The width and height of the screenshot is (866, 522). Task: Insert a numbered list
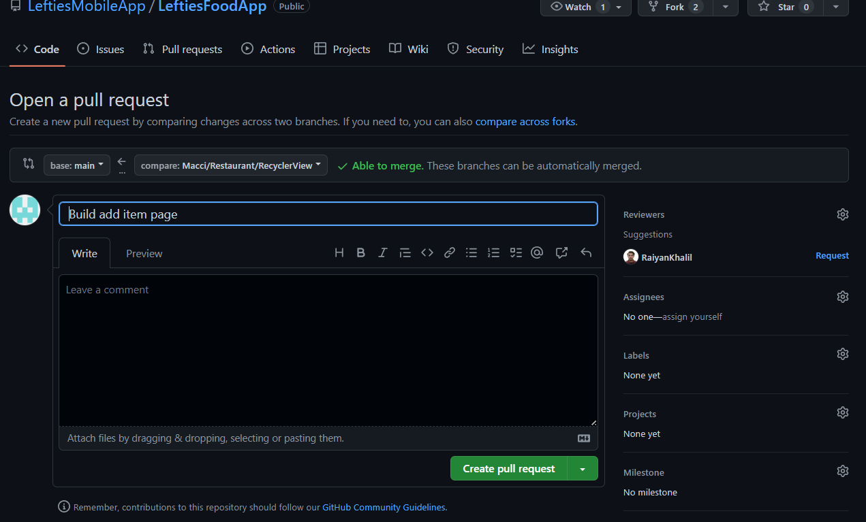pyautogui.click(x=494, y=252)
